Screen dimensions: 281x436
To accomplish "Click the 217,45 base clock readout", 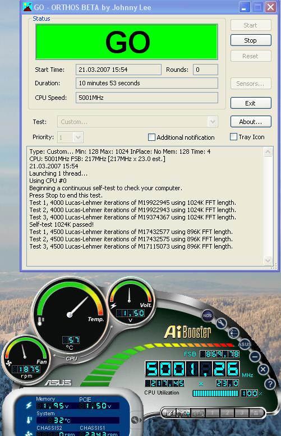I will tap(164, 383).
